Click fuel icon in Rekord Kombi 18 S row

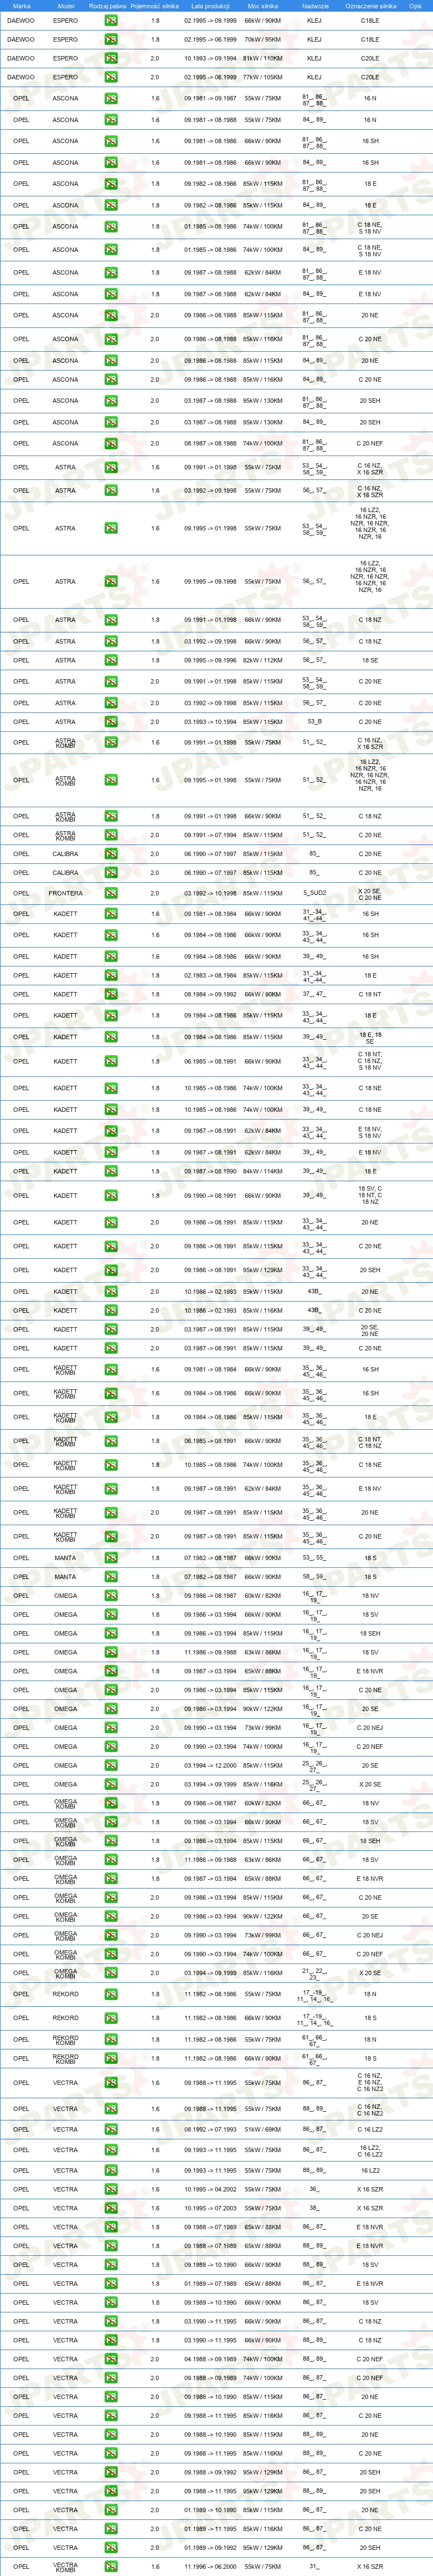click(x=111, y=2058)
